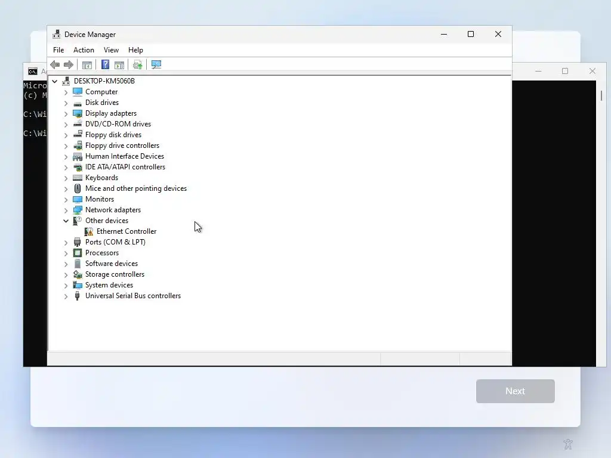This screenshot has width=611, height=458.
Task: Expand the Computer category
Action: (66, 92)
